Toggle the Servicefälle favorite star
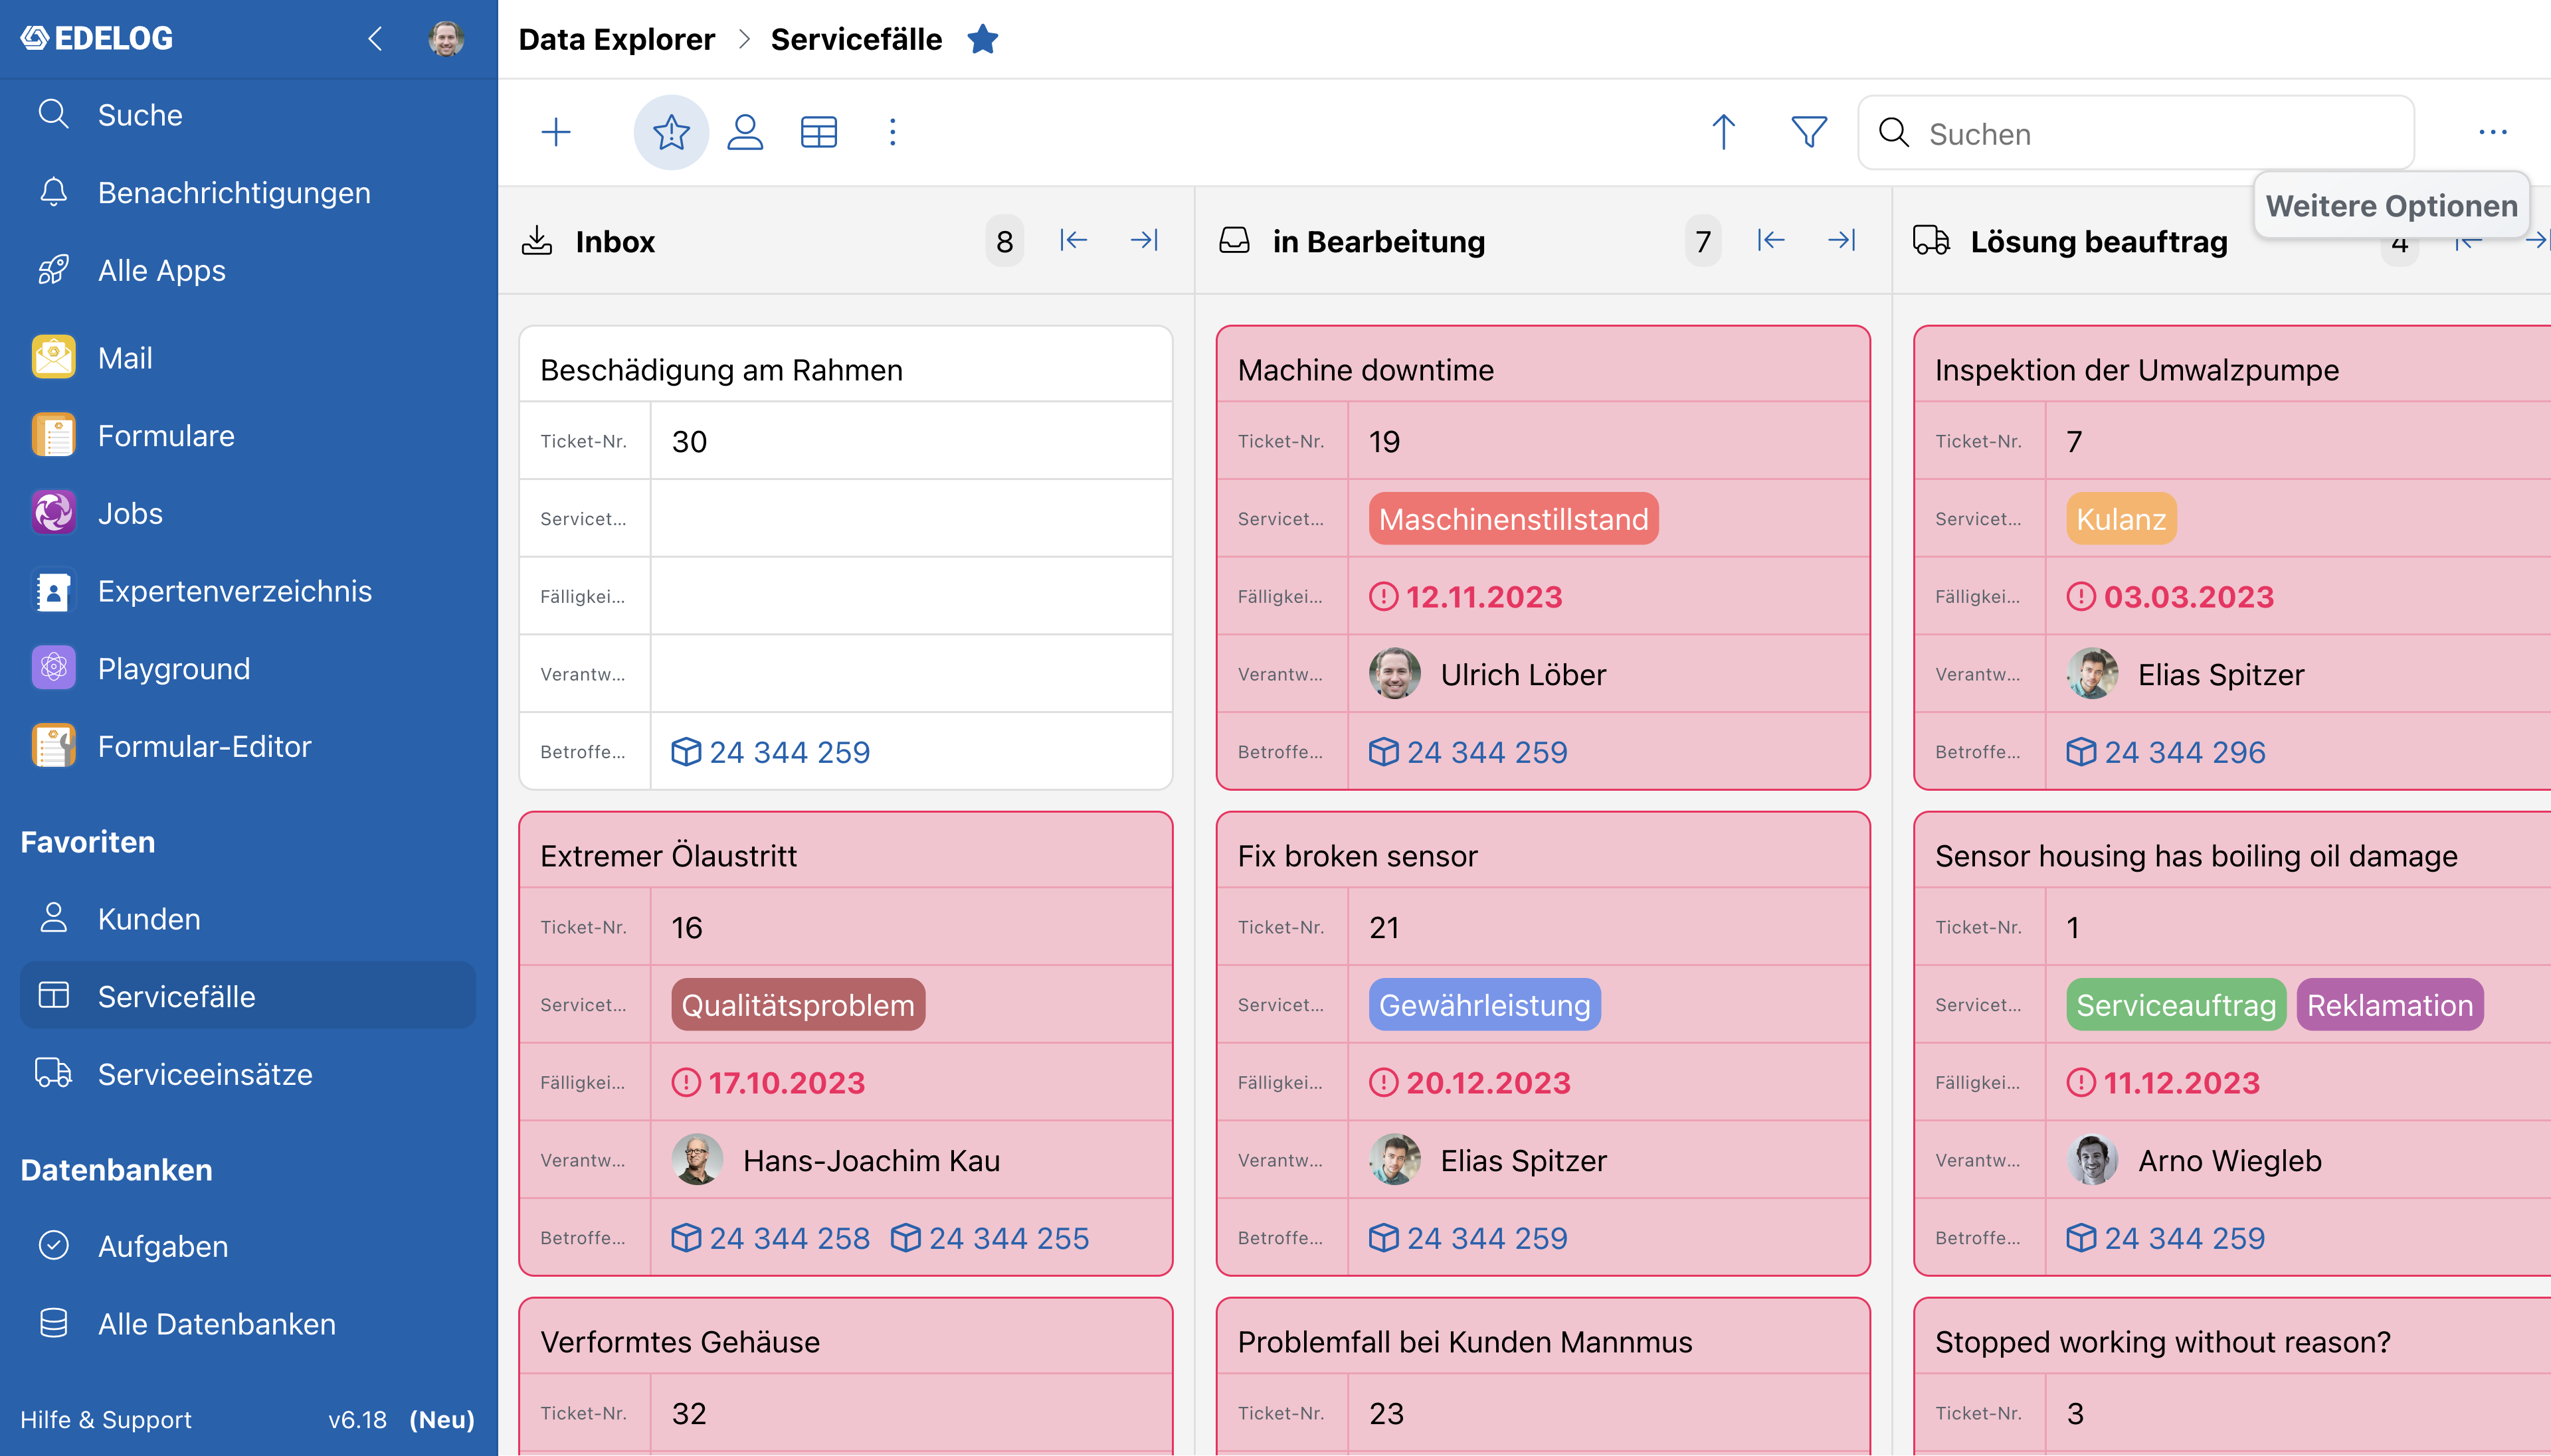This screenshot has width=2551, height=1456. tap(983, 39)
